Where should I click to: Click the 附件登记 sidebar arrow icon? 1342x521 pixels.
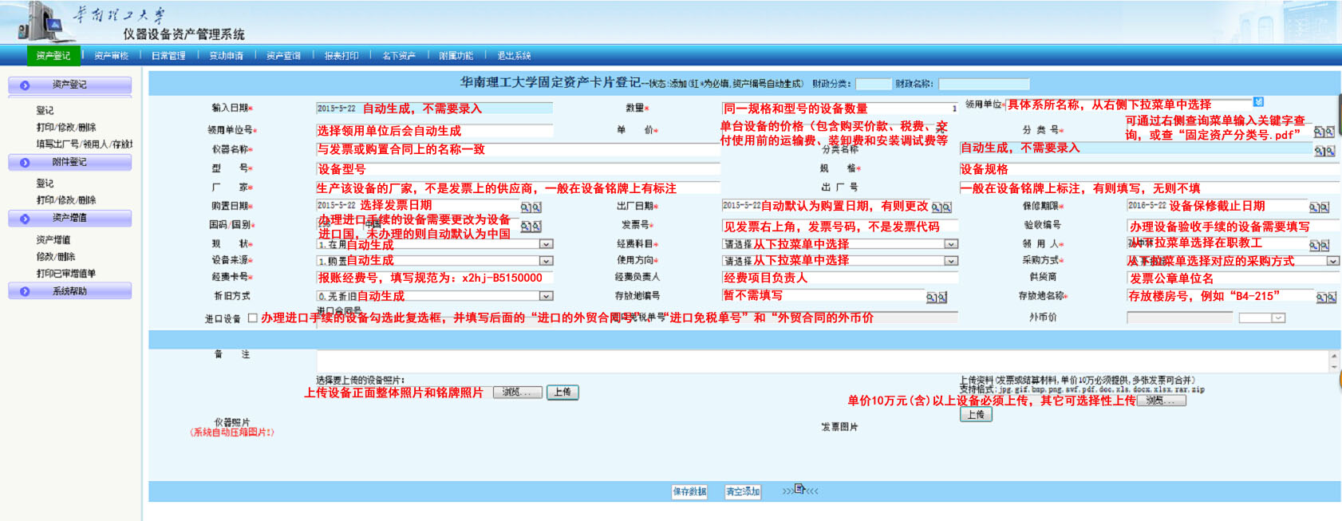click(25, 163)
